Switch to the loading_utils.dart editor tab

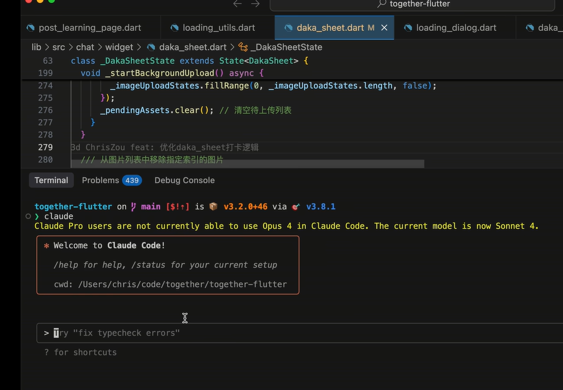point(218,28)
